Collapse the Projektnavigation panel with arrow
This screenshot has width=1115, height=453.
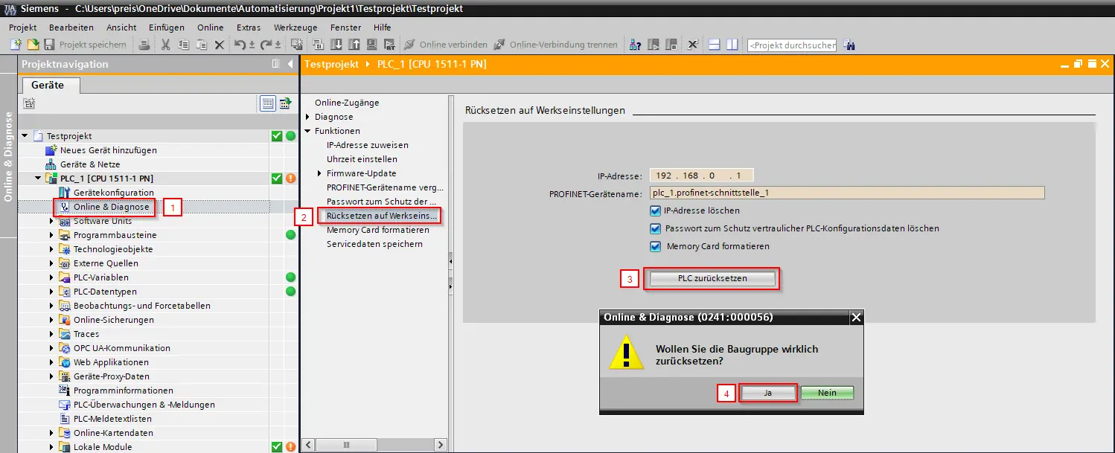tap(290, 65)
